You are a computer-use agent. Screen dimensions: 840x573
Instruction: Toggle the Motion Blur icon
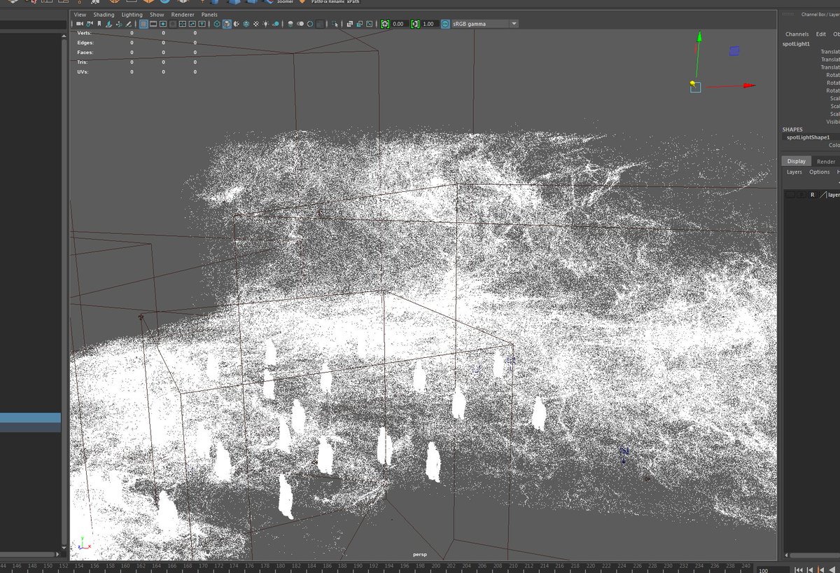pyautogui.click(x=300, y=24)
